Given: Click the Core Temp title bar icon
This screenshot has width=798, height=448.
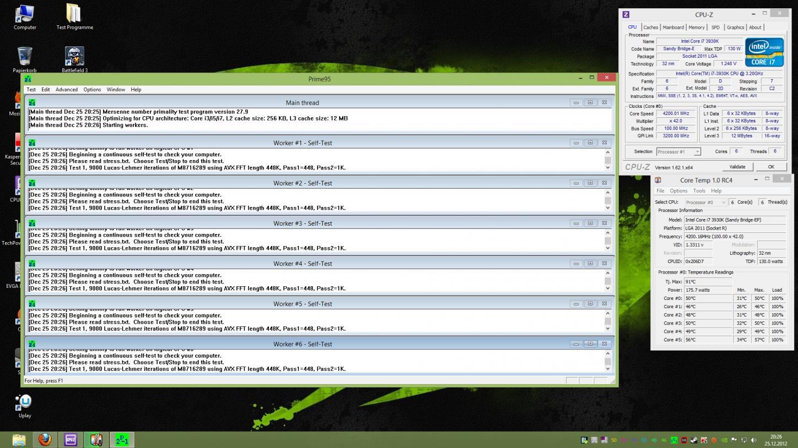Looking at the screenshot, I should pyautogui.click(x=657, y=180).
